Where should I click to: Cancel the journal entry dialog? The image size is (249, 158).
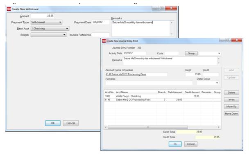tap(191, 144)
